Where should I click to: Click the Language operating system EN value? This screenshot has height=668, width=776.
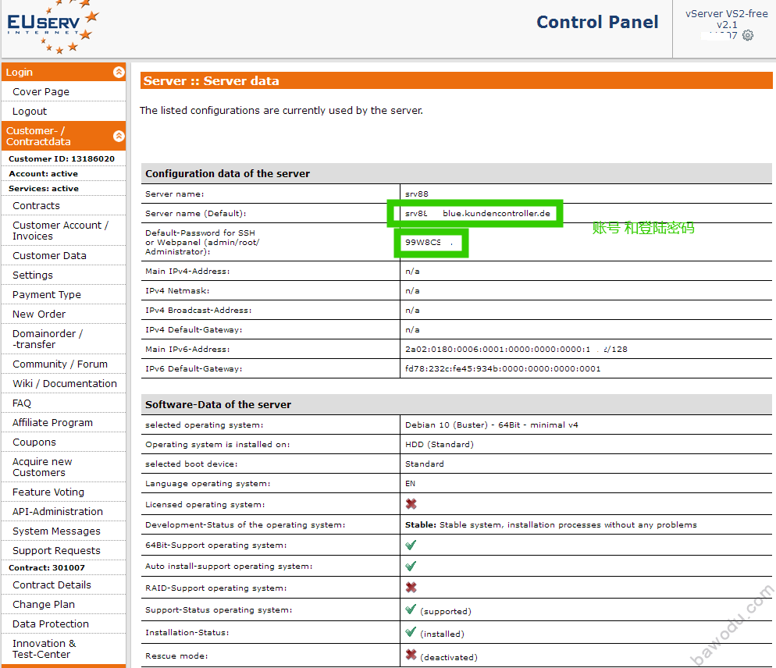(411, 483)
